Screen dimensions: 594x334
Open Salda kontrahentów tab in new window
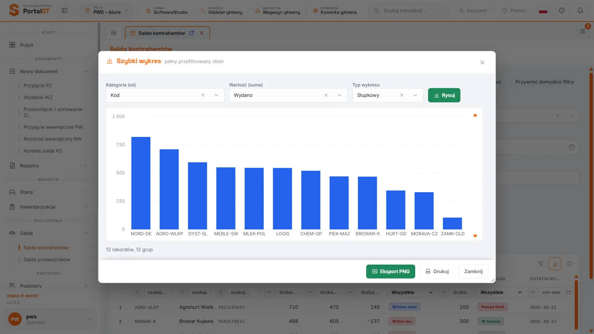point(192,33)
